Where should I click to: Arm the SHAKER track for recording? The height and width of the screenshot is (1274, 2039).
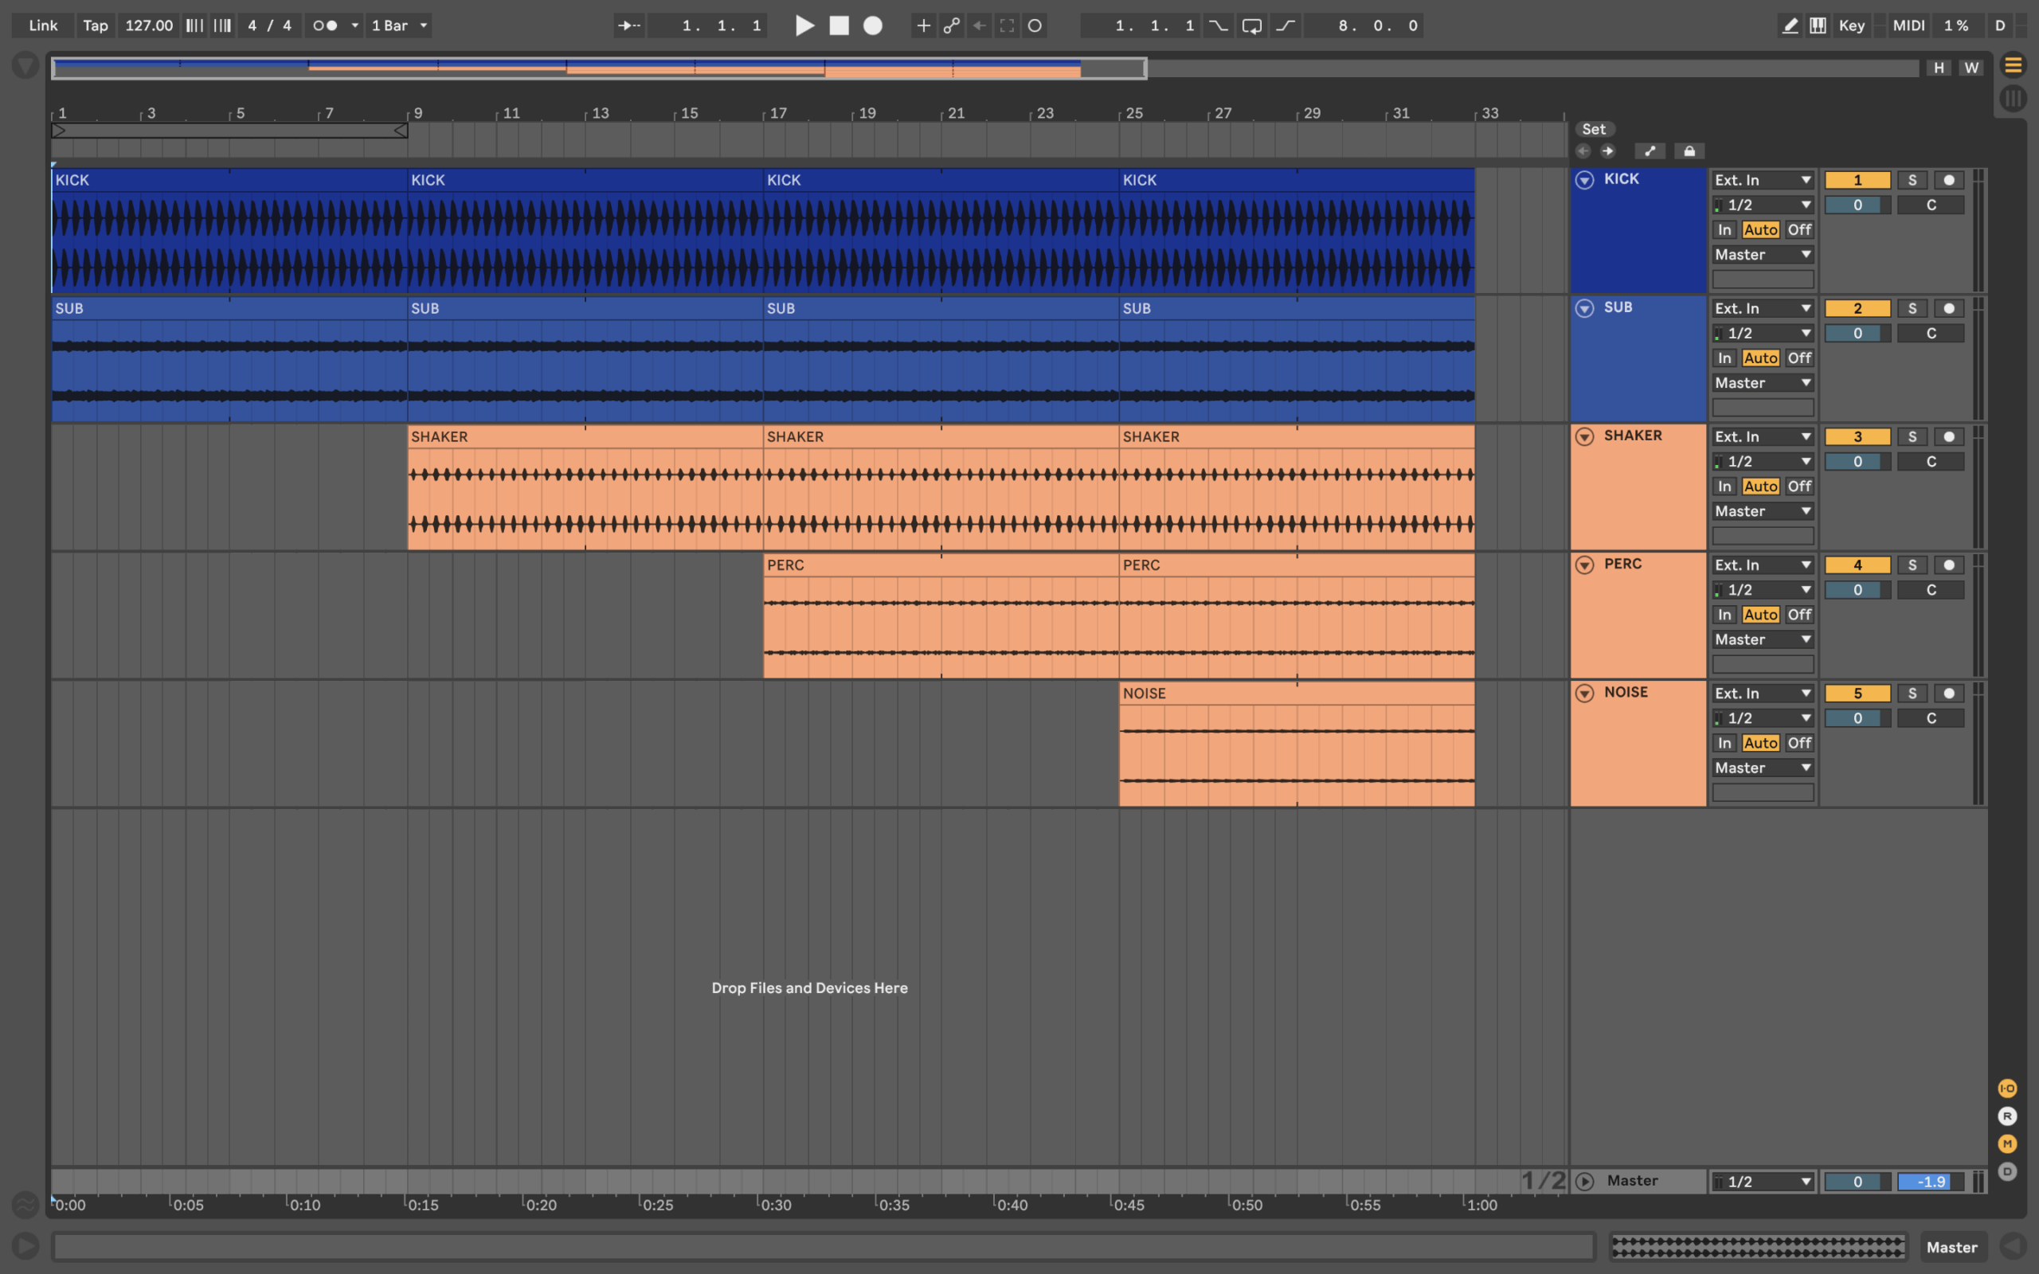tap(1949, 436)
